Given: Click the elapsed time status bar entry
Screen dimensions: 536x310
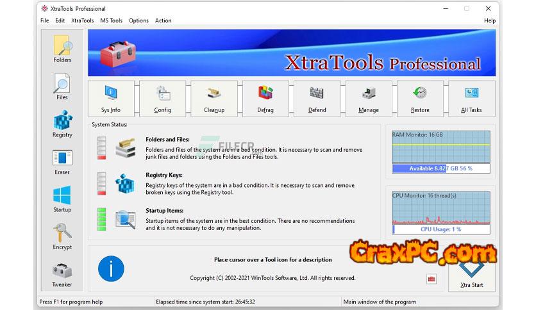Looking at the screenshot, I should [205, 302].
